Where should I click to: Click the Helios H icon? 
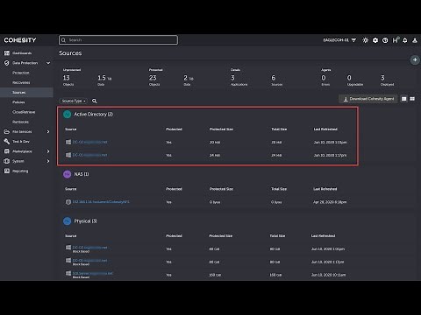pos(396,40)
